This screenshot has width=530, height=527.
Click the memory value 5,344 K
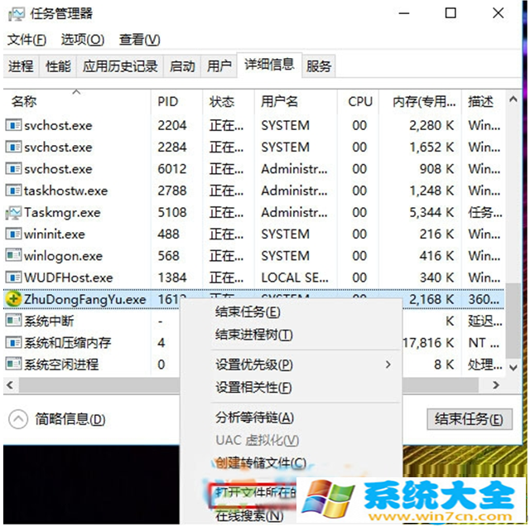[431, 212]
